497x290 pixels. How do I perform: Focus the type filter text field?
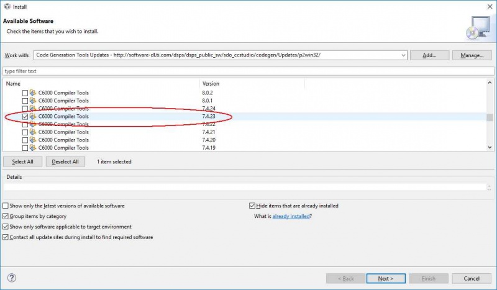point(248,71)
